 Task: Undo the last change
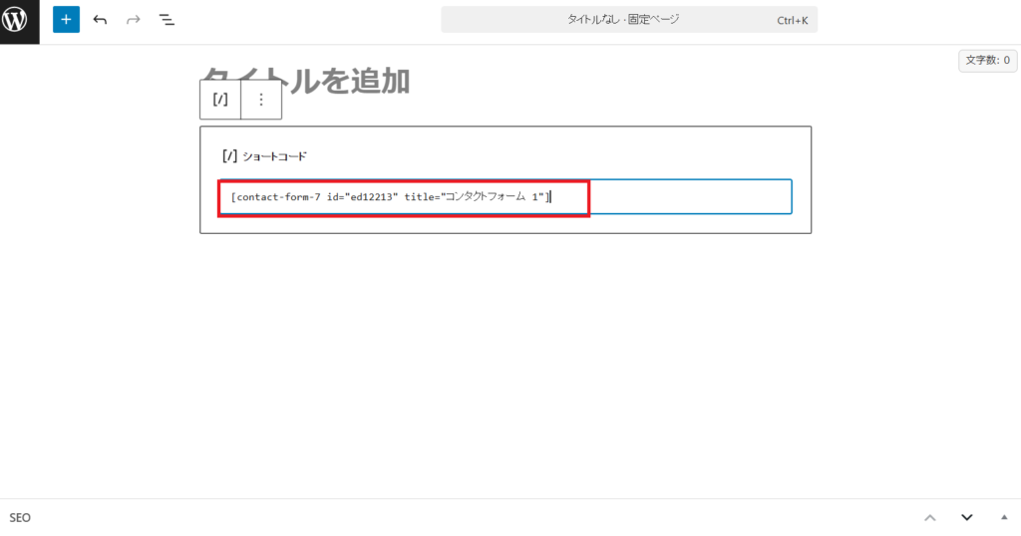[100, 20]
